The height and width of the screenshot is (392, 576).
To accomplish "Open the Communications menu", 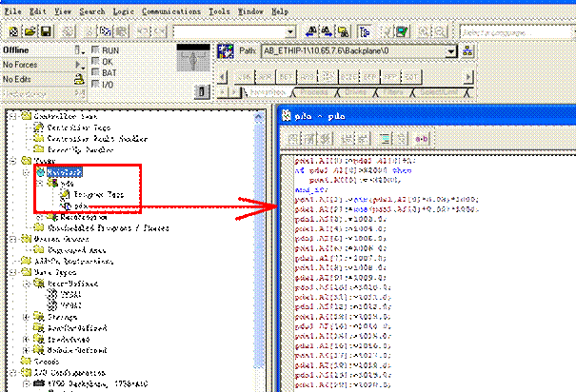I will 170,10.
